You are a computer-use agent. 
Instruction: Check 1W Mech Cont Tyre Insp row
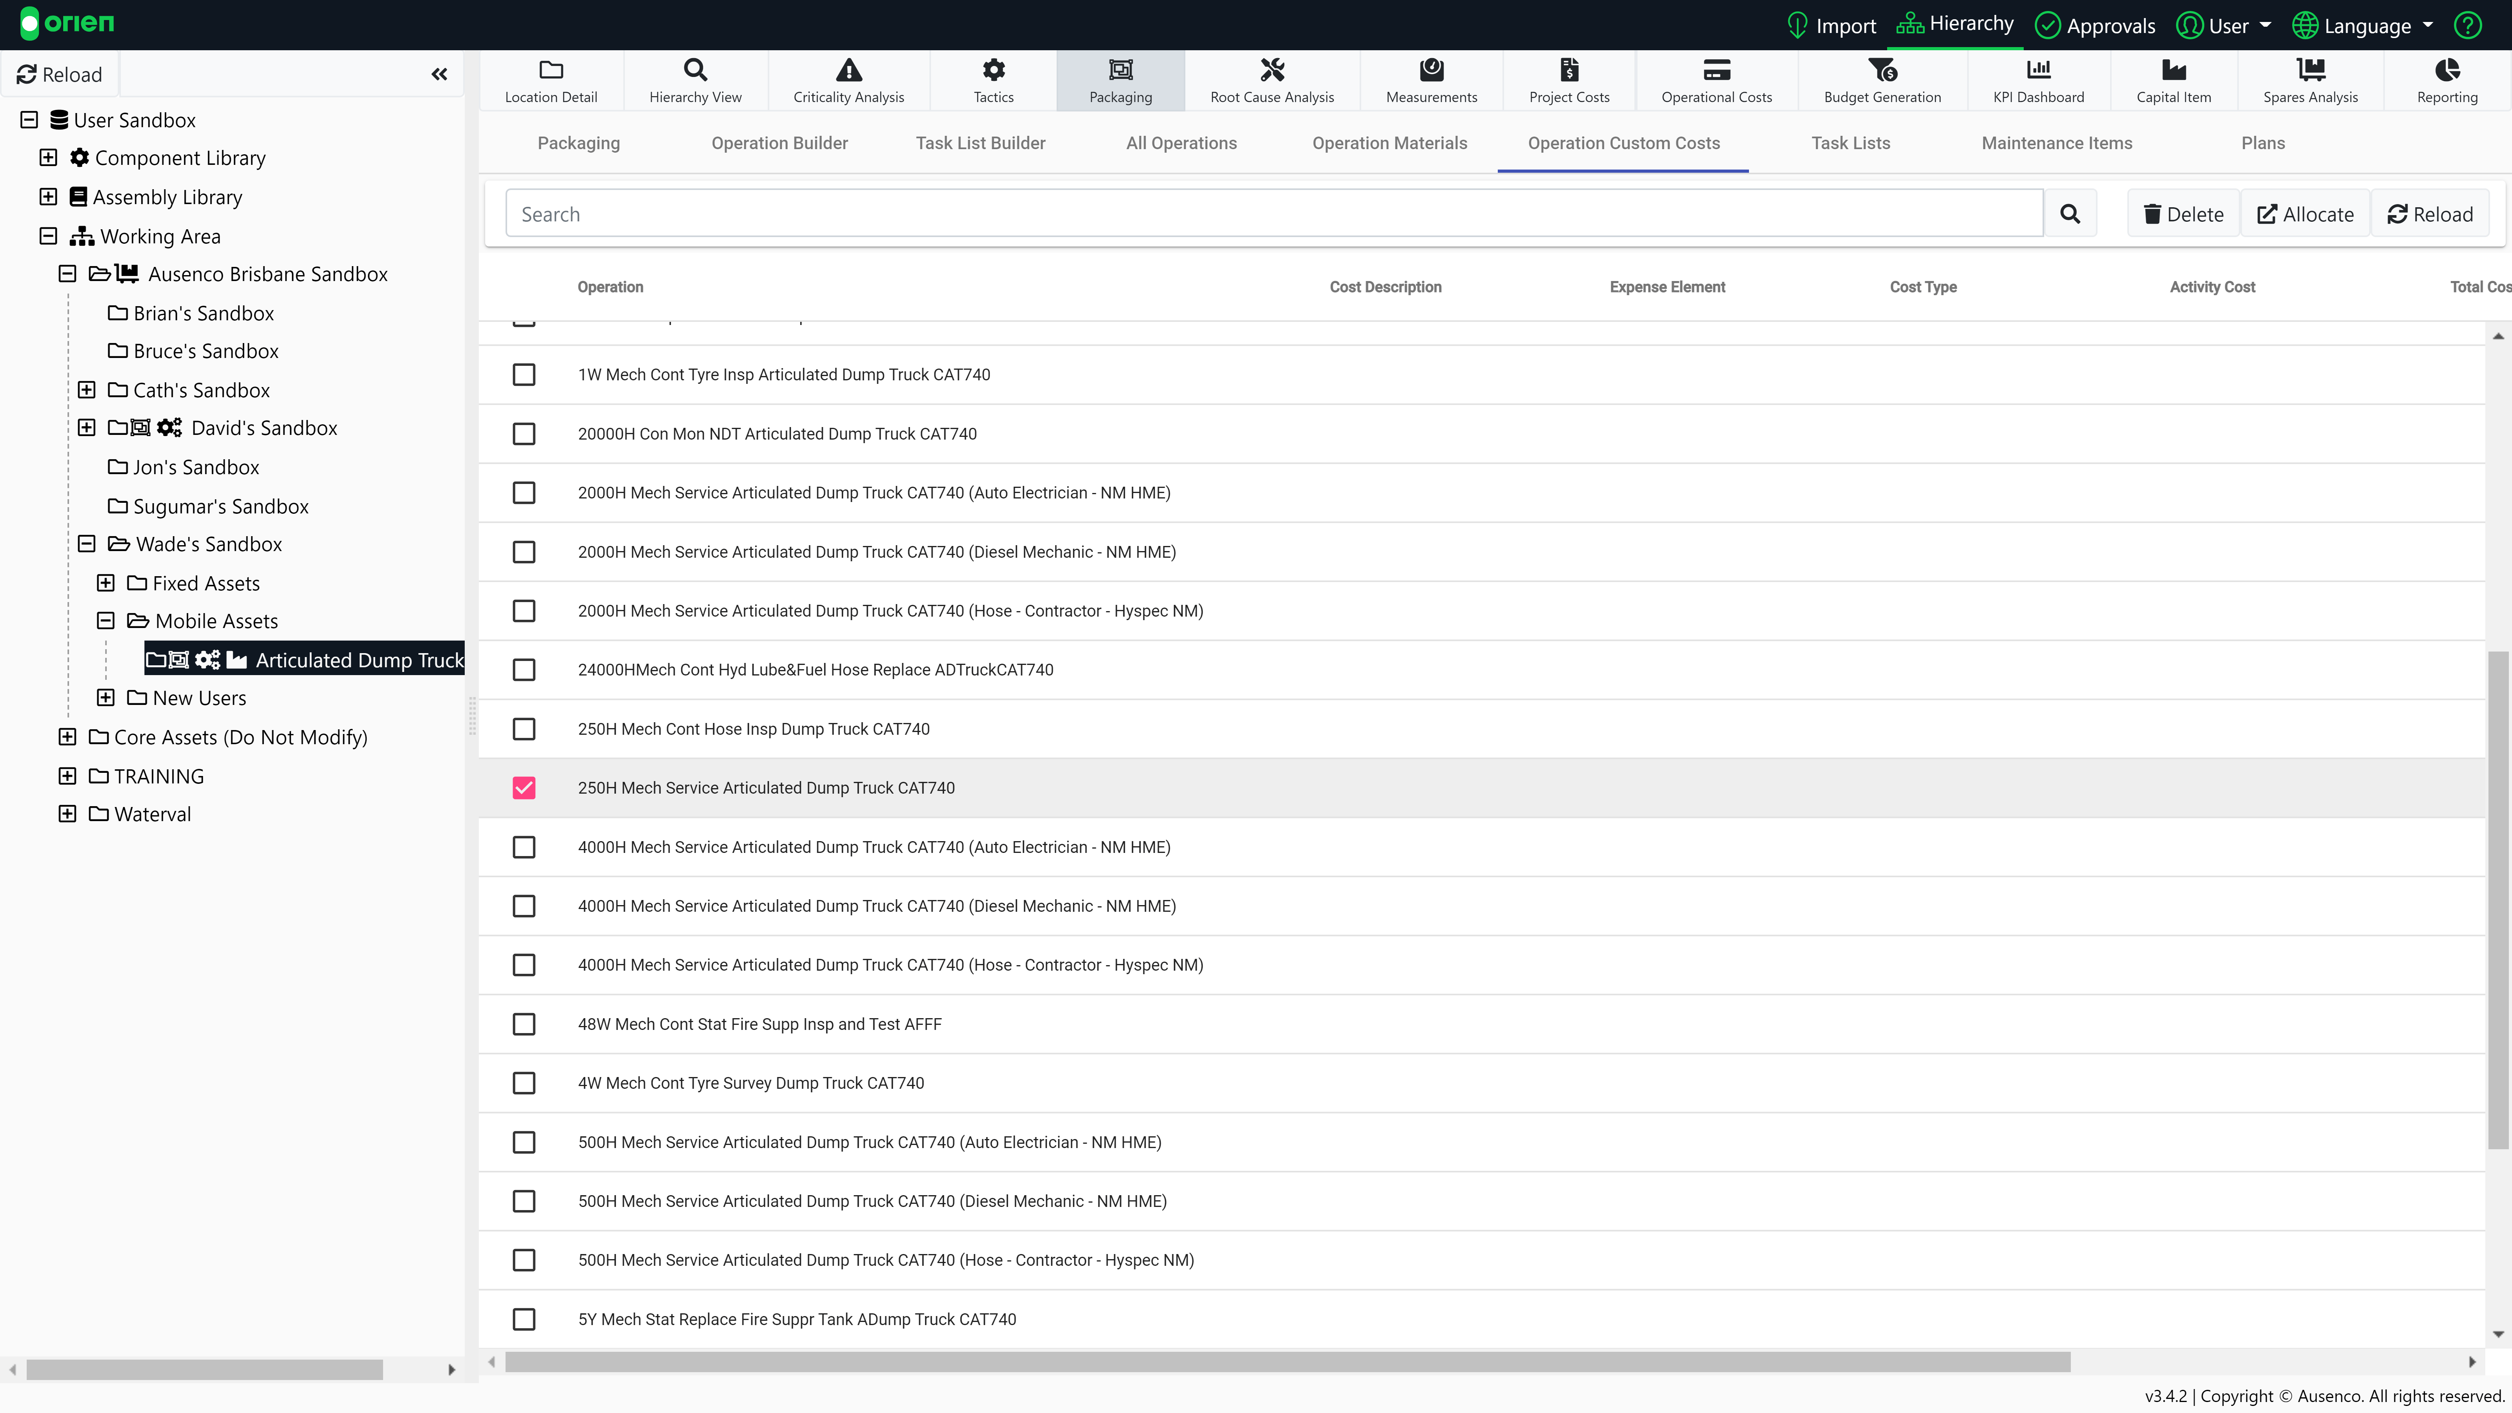coord(524,374)
